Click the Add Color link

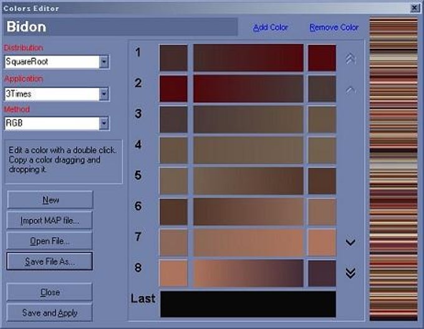click(x=271, y=27)
